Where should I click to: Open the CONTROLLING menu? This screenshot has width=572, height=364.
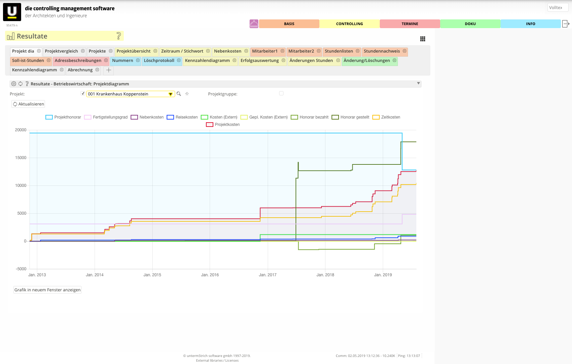click(349, 24)
